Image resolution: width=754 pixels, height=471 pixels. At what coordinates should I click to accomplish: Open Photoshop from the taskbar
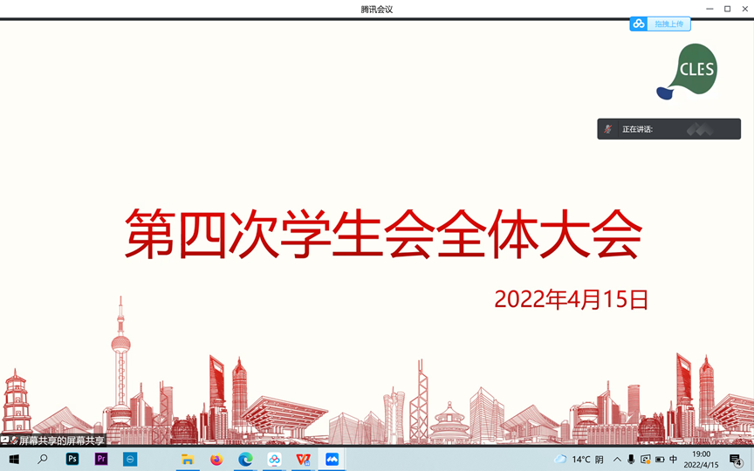tap(72, 459)
